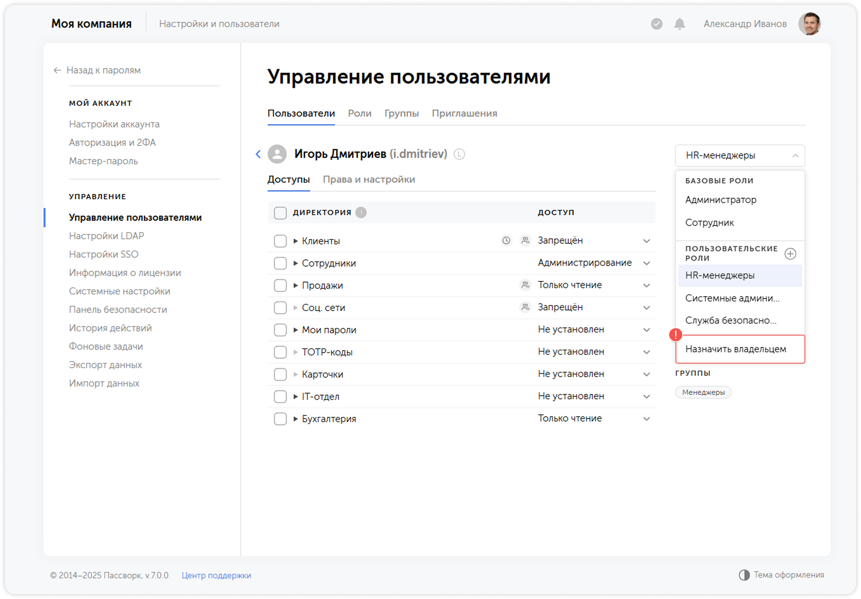Expand the IT-отдел directory tree

296,397
